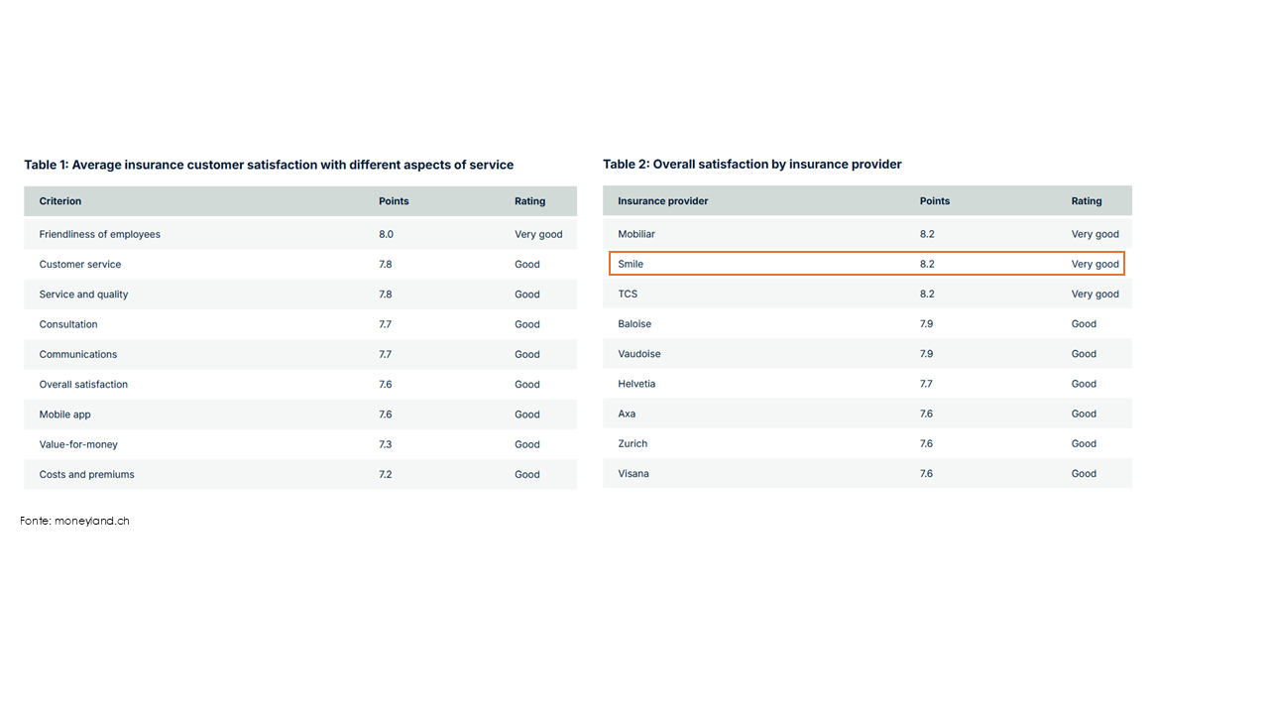Click the TCS provider cell
Screen dimensions: 1269x714
click(x=627, y=295)
